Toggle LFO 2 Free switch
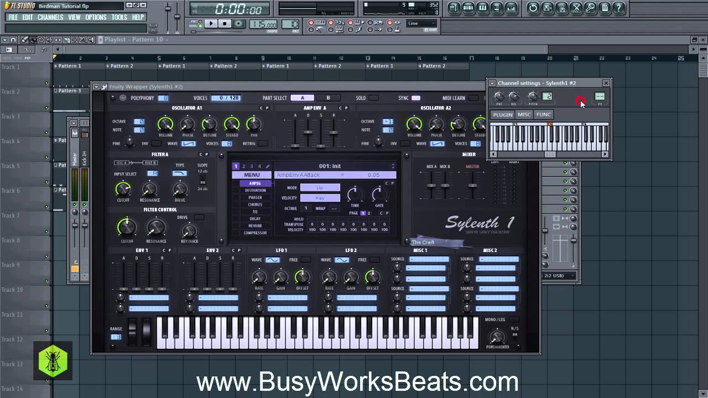708x398 pixels. pyautogui.click(x=376, y=260)
